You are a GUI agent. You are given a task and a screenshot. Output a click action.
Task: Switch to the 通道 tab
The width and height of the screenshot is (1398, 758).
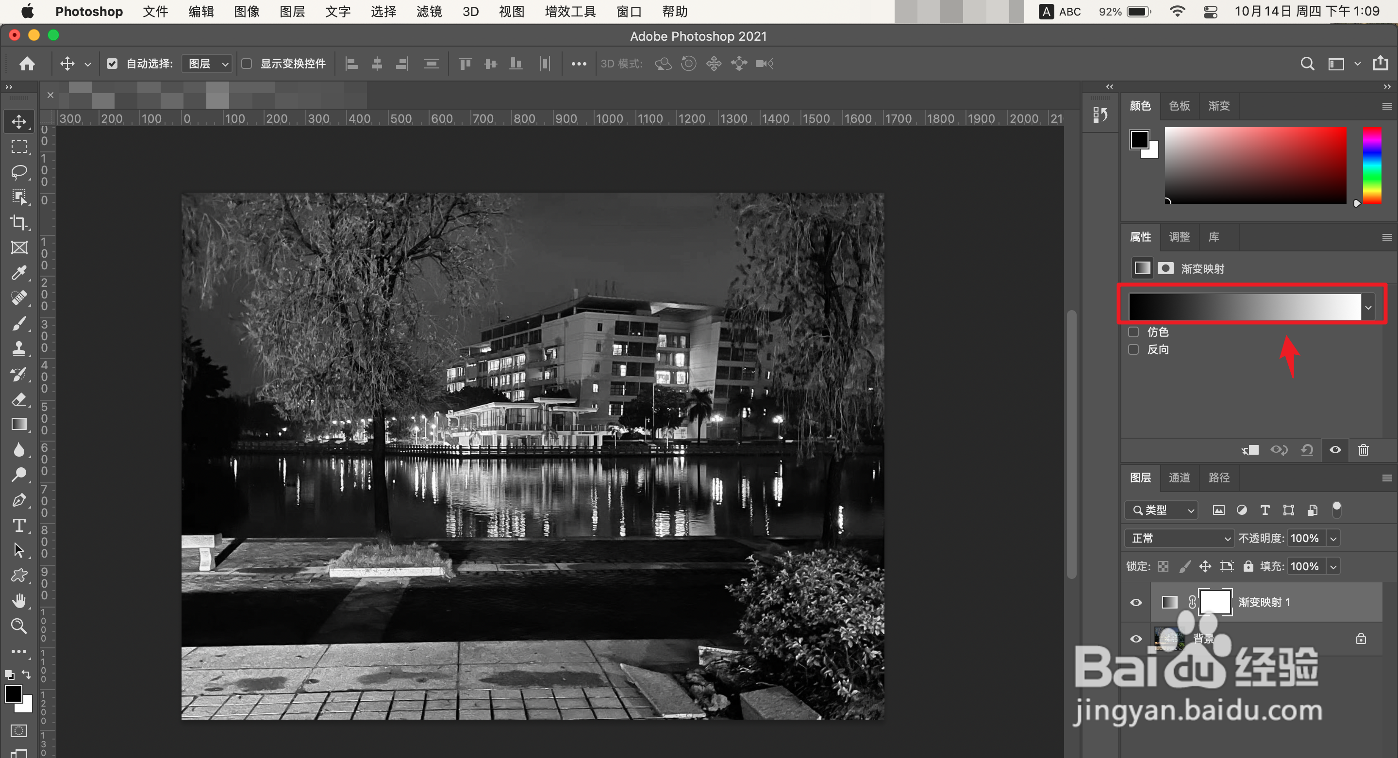pyautogui.click(x=1179, y=478)
